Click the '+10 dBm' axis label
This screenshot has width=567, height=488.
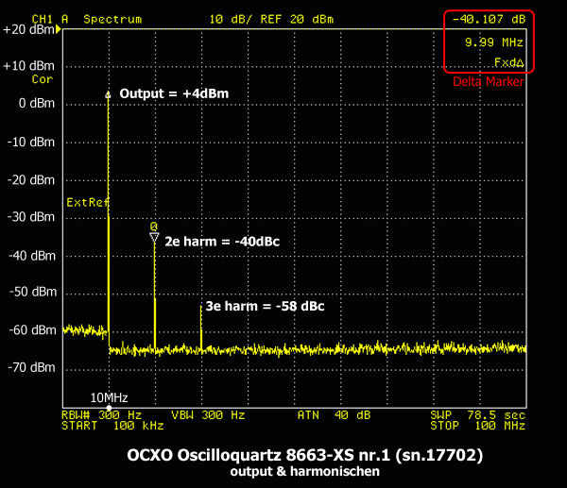pos(28,66)
